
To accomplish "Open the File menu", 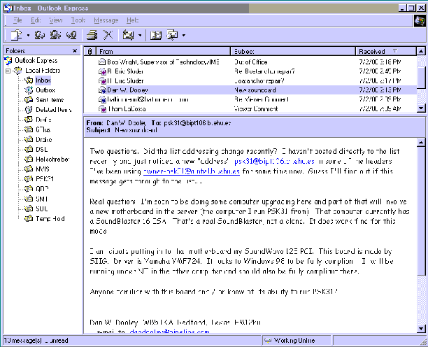I will [x=17, y=20].
